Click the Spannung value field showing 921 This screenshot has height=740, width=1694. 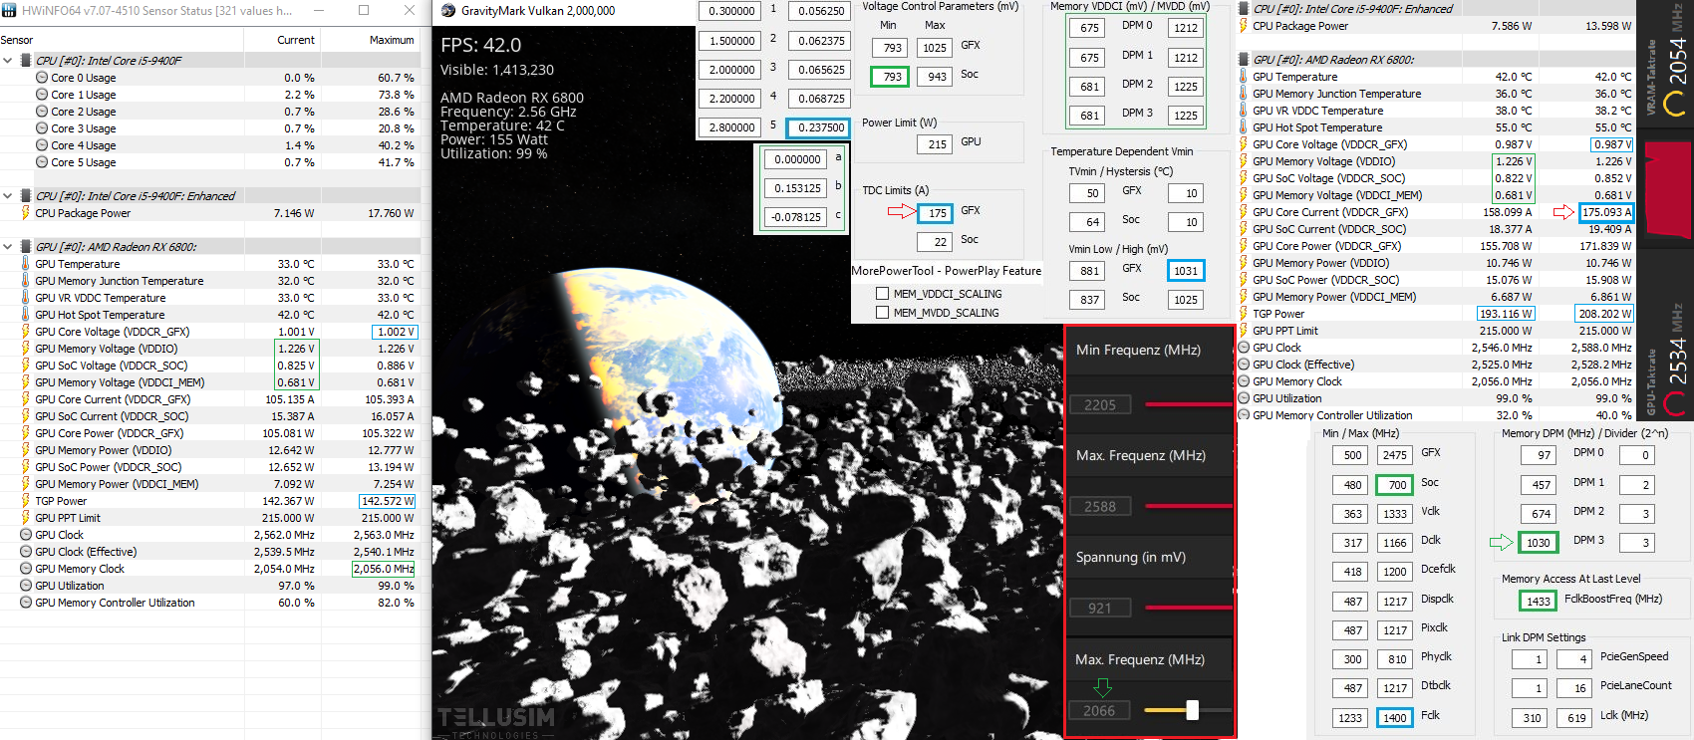[1100, 609]
